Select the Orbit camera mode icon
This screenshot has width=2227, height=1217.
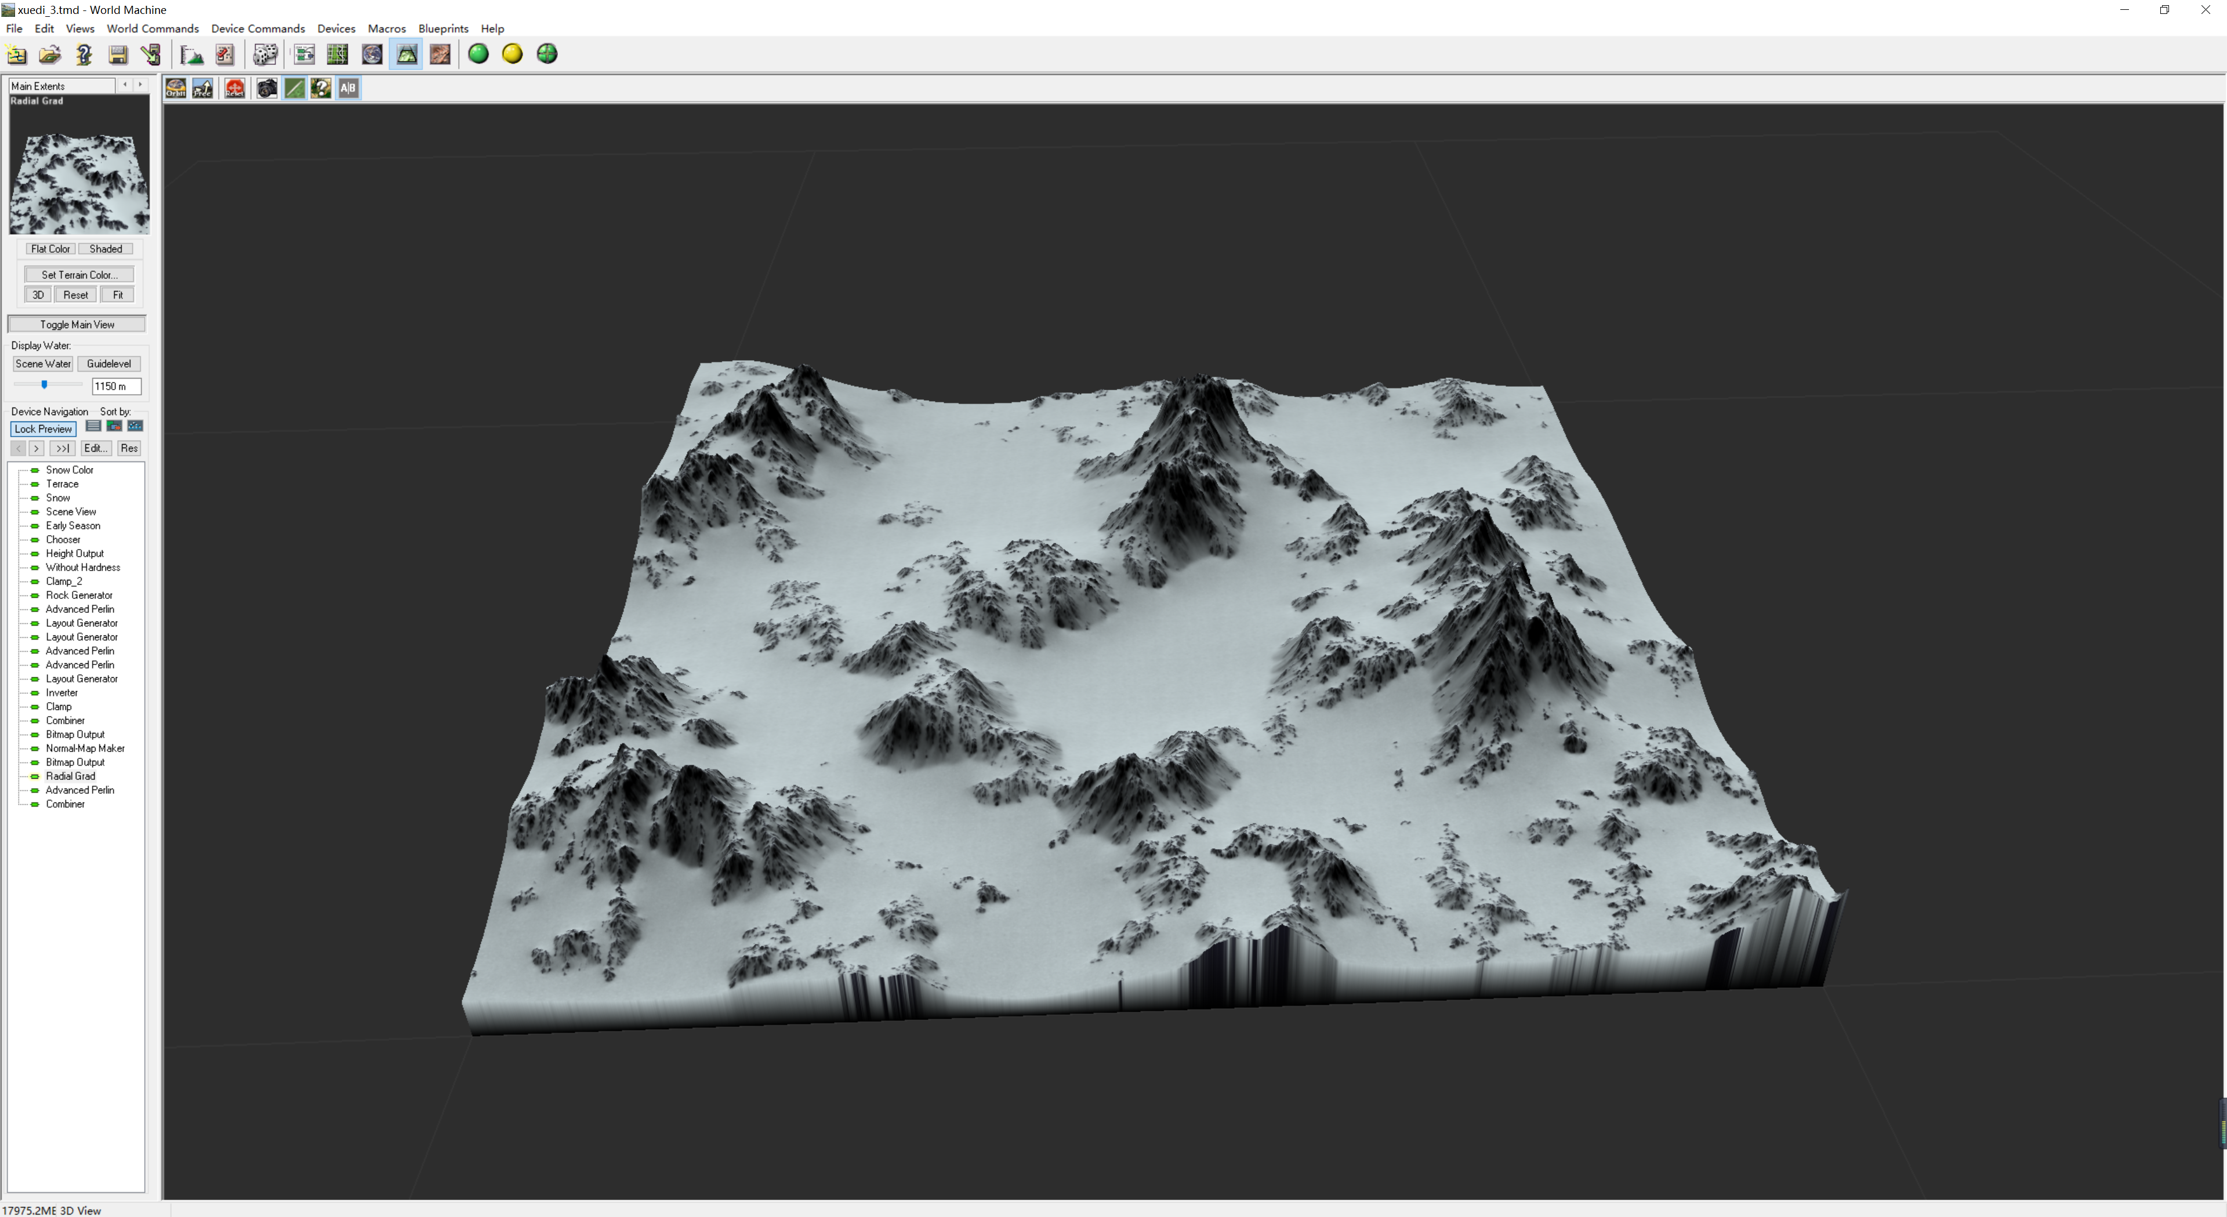[x=176, y=88]
